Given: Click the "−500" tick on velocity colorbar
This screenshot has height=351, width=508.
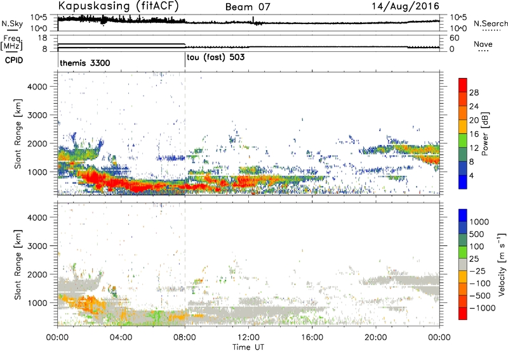Looking at the screenshot, I should 480,296.
